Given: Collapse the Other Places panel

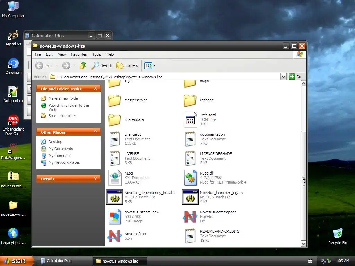Looking at the screenshot, I should 96,132.
